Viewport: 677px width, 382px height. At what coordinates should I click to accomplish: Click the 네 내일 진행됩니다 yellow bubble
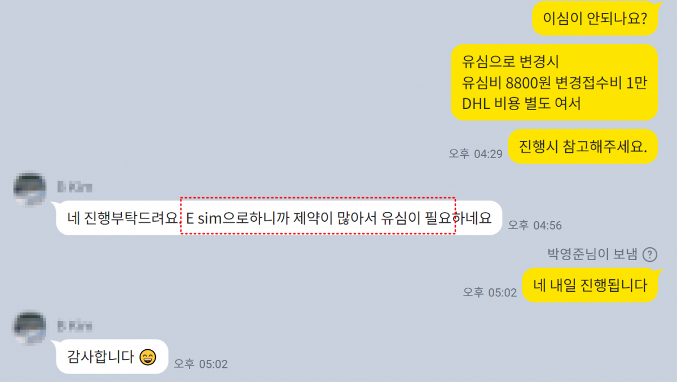coord(590,285)
